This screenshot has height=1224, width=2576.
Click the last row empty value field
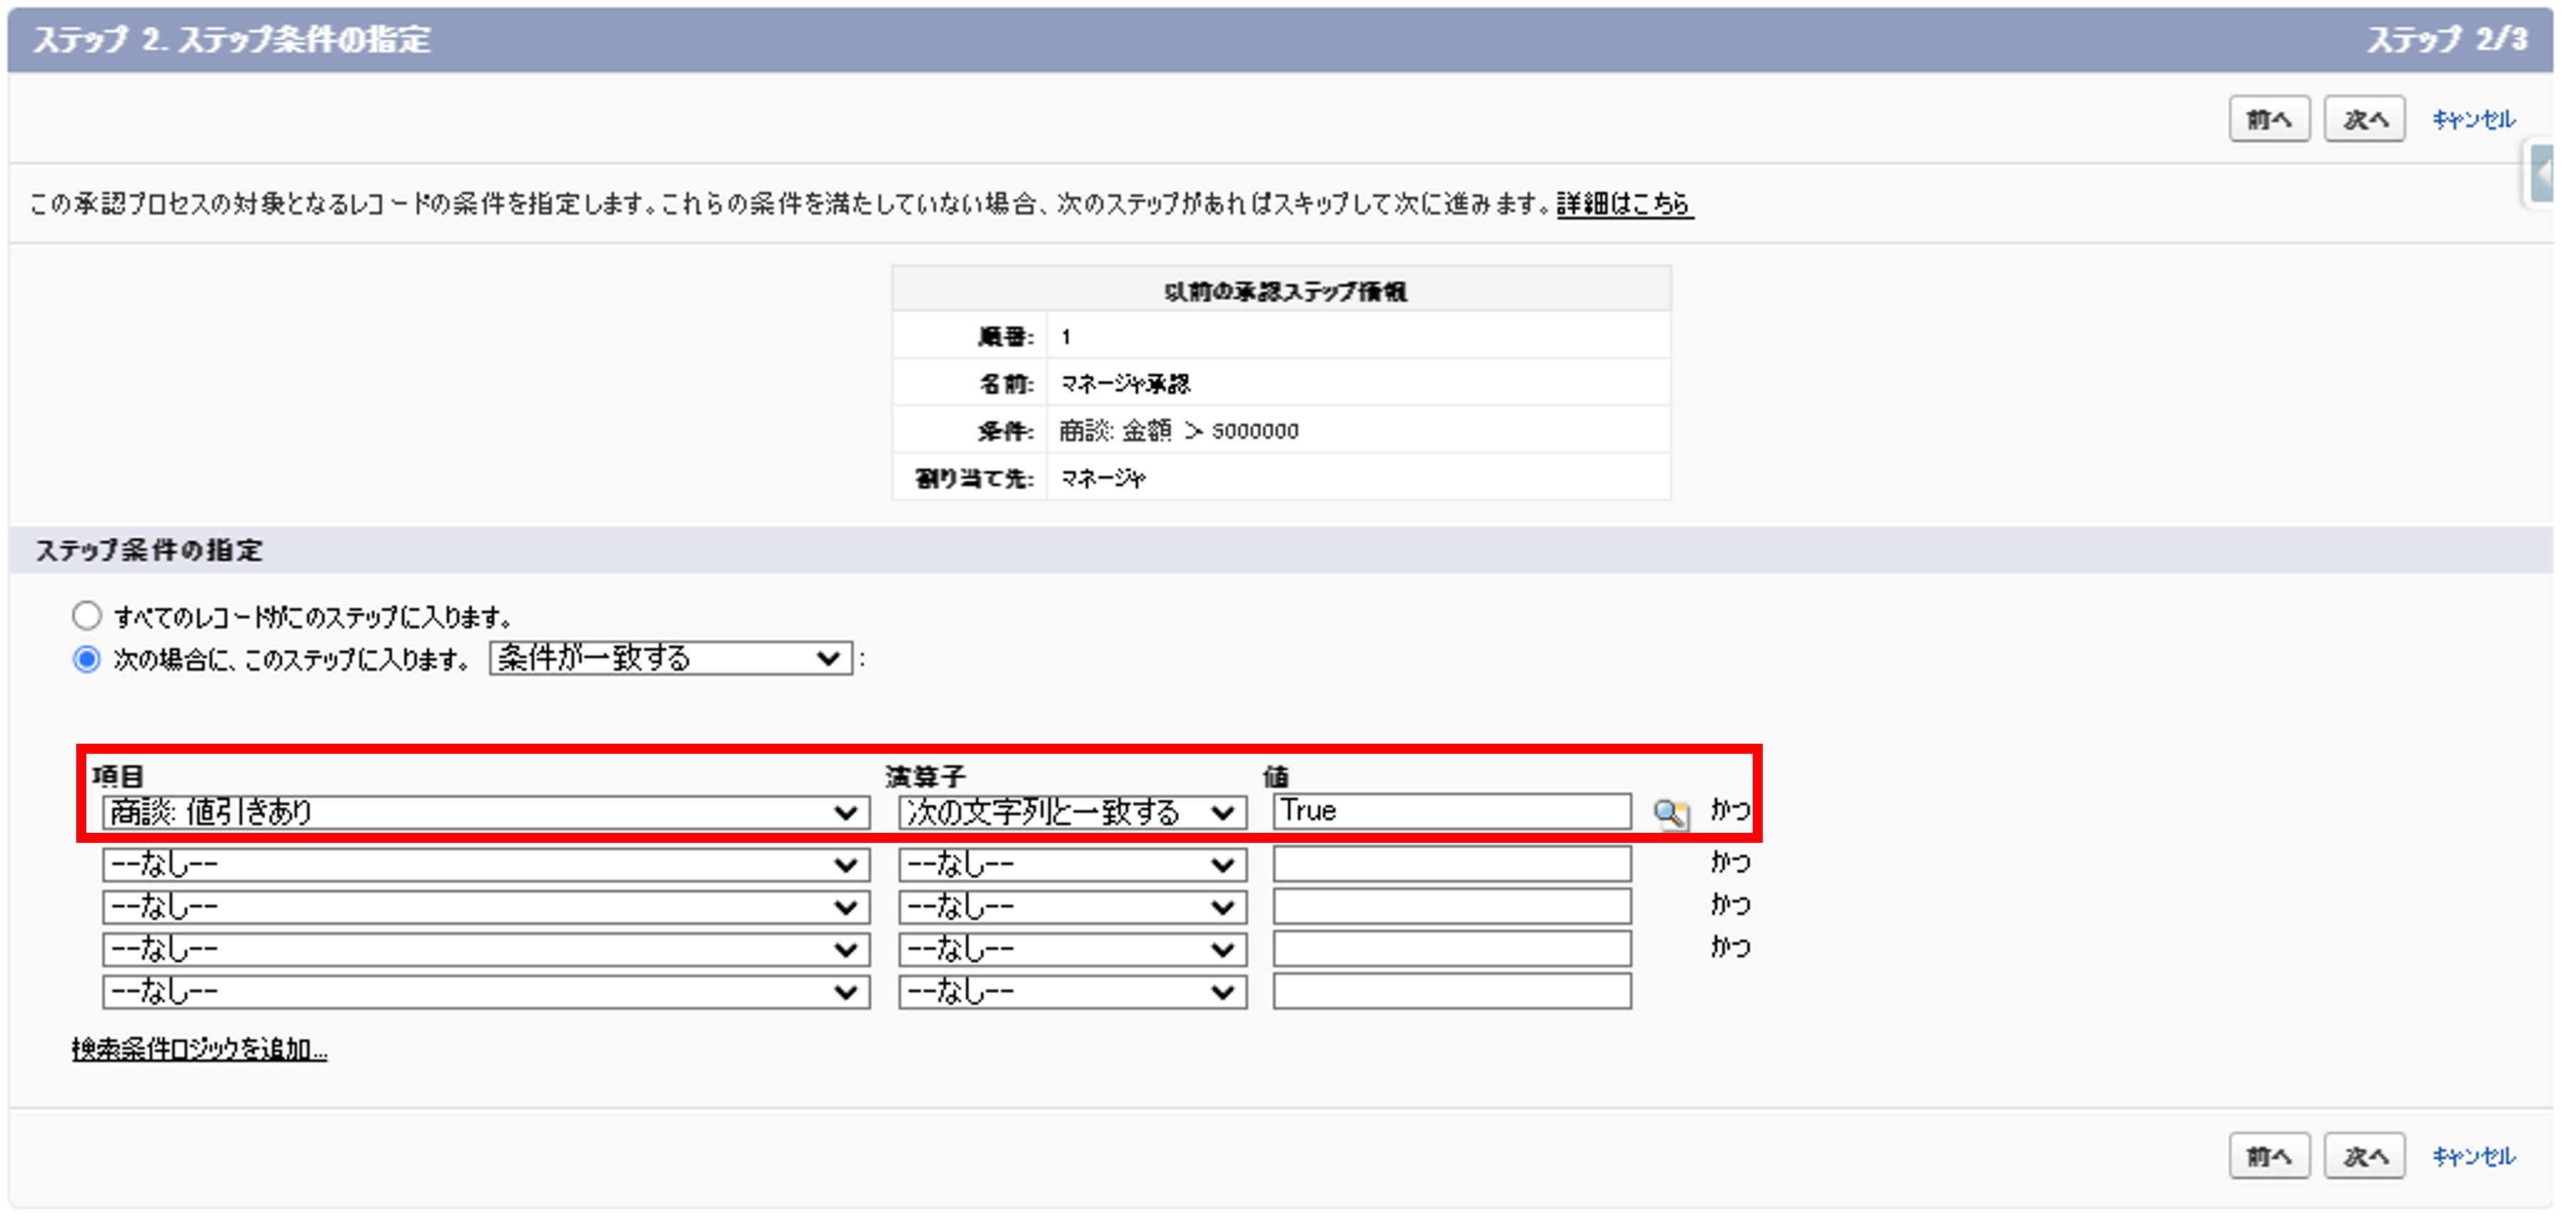[1452, 992]
